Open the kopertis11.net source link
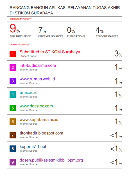This screenshot has width=129, height=179. 33,147
